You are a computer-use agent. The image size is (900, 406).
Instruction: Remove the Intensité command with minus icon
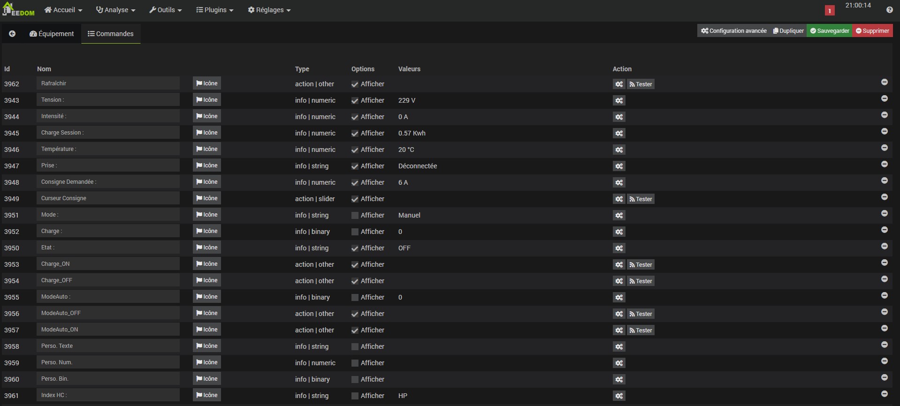884,115
